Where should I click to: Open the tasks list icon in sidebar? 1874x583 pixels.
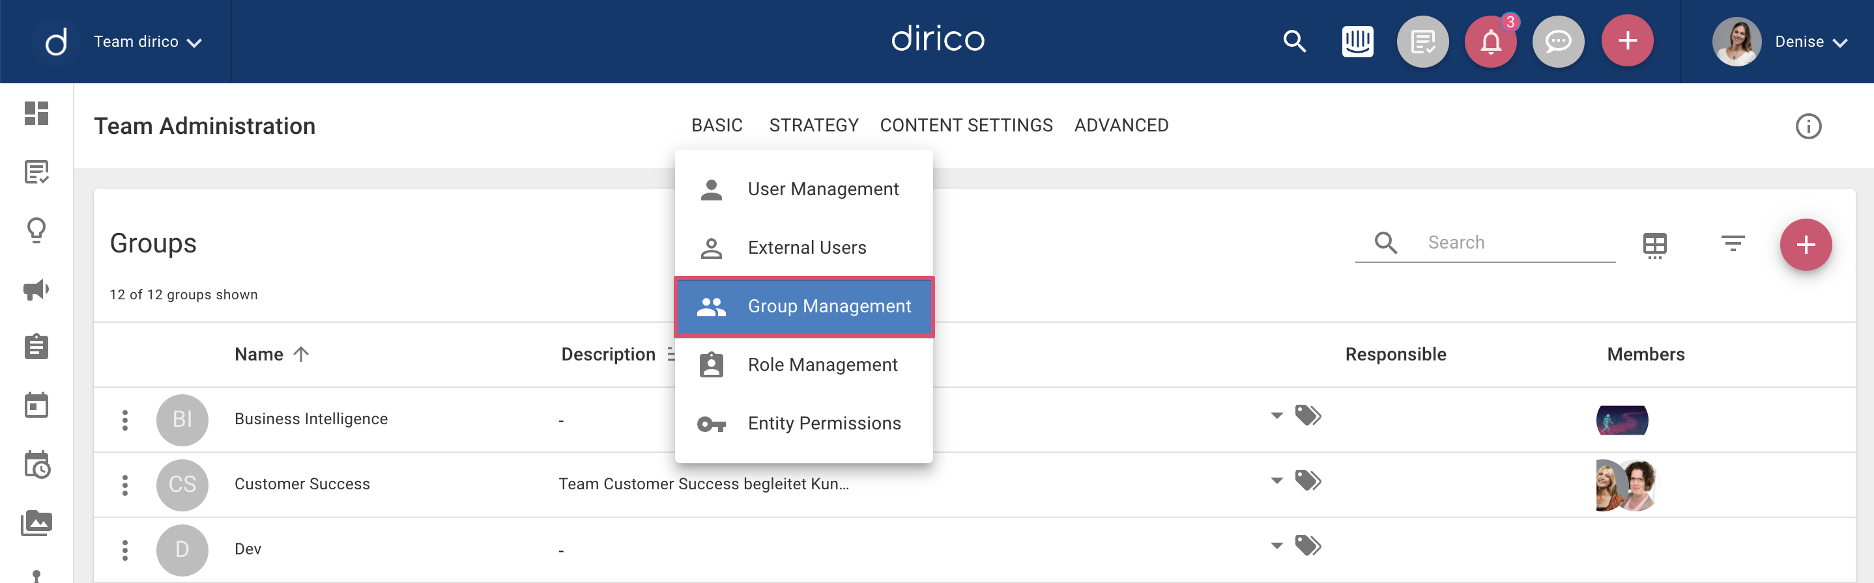point(36,172)
